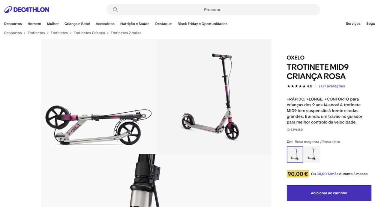The image size is (375, 207).
Task: Focus the Procurar search field
Action: click(x=213, y=10)
